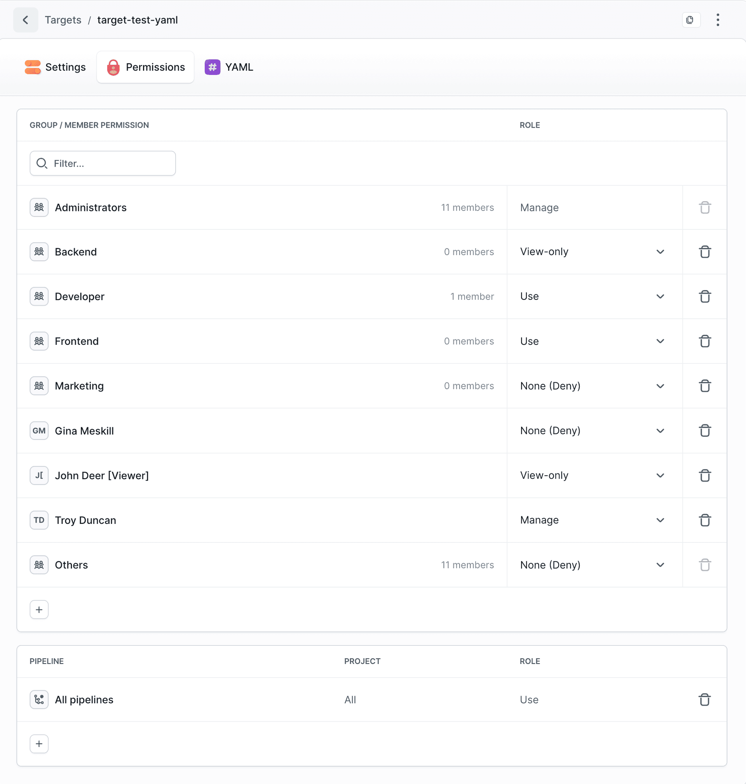Switch to the Settings tab

55,67
